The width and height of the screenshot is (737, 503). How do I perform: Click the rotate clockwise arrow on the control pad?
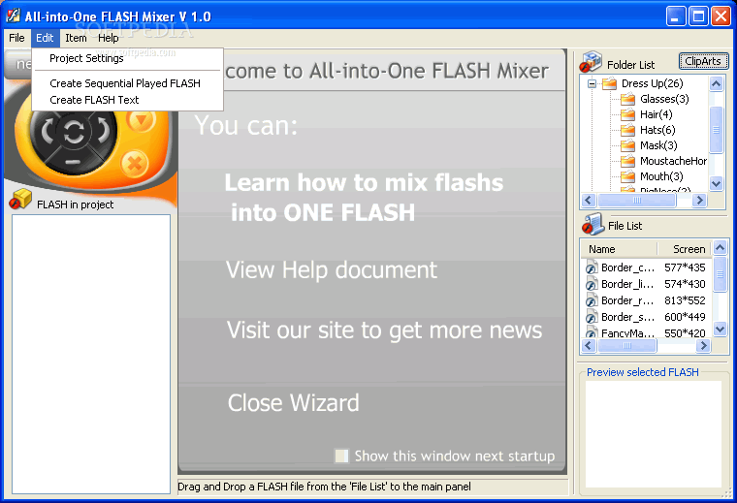coord(103,129)
